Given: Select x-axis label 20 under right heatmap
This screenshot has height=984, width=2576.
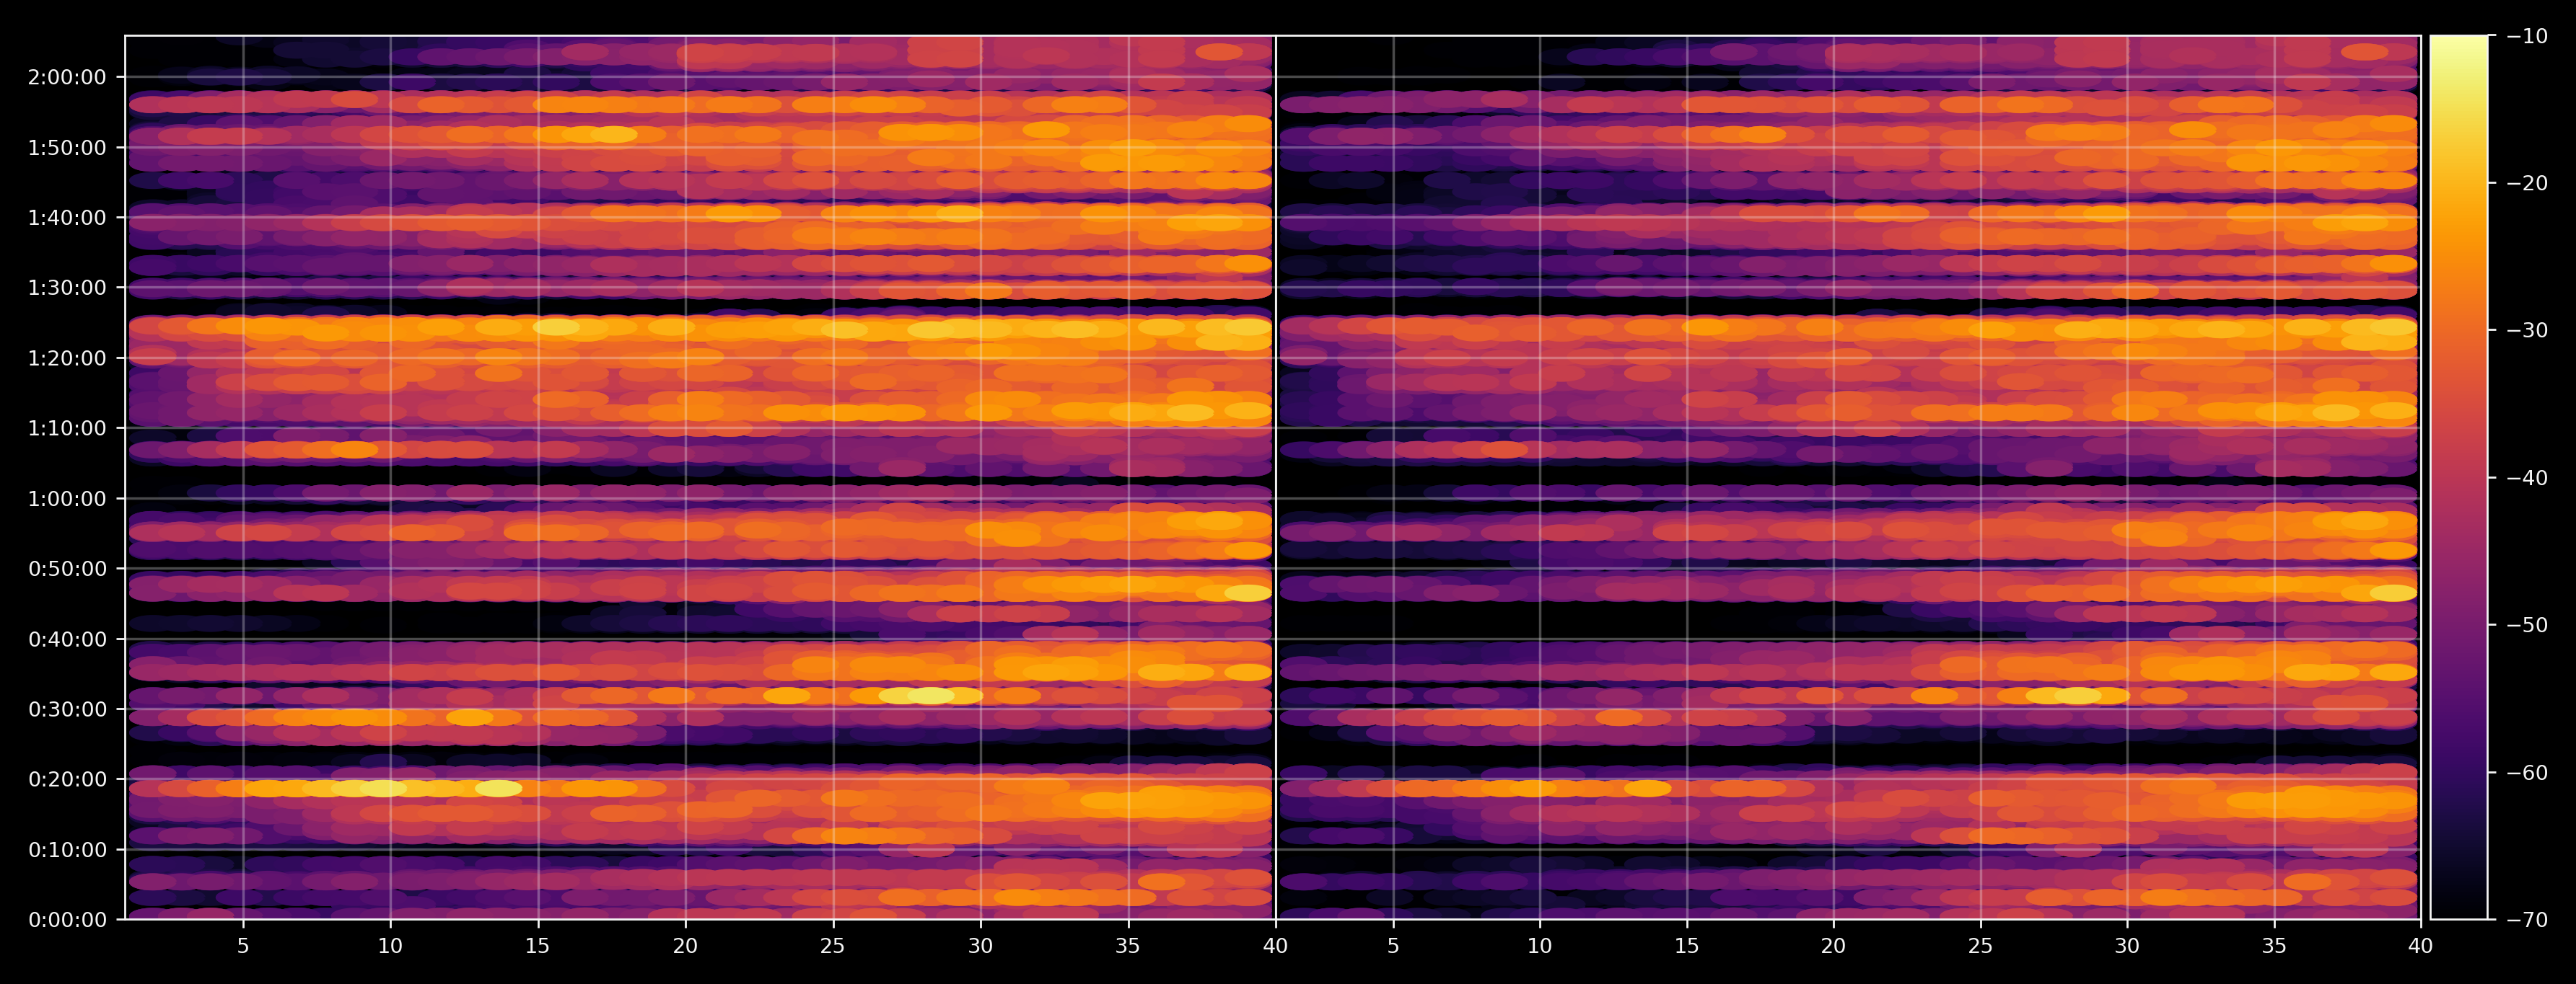Looking at the screenshot, I should (x=1833, y=946).
